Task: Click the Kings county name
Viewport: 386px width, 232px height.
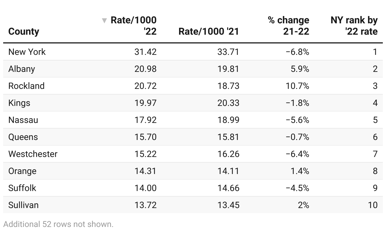Action: [19, 103]
